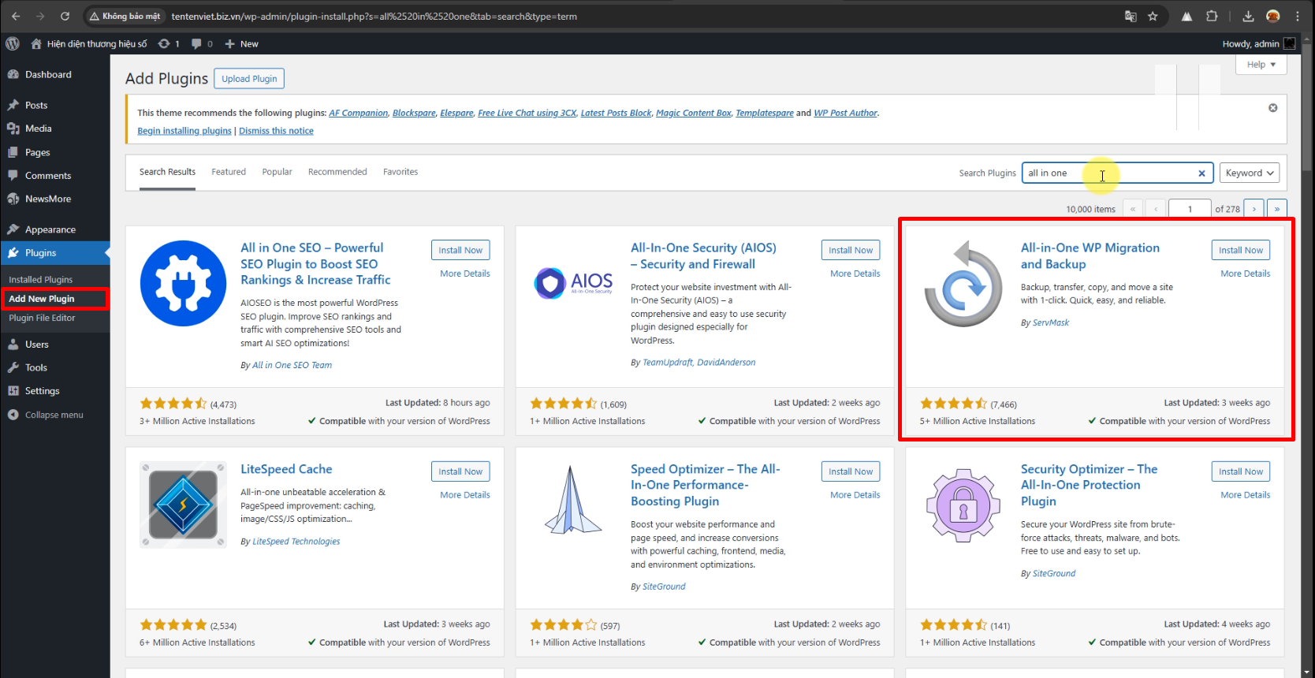
Task: Click LiteSpeed Cache plugin icon
Action: click(183, 505)
